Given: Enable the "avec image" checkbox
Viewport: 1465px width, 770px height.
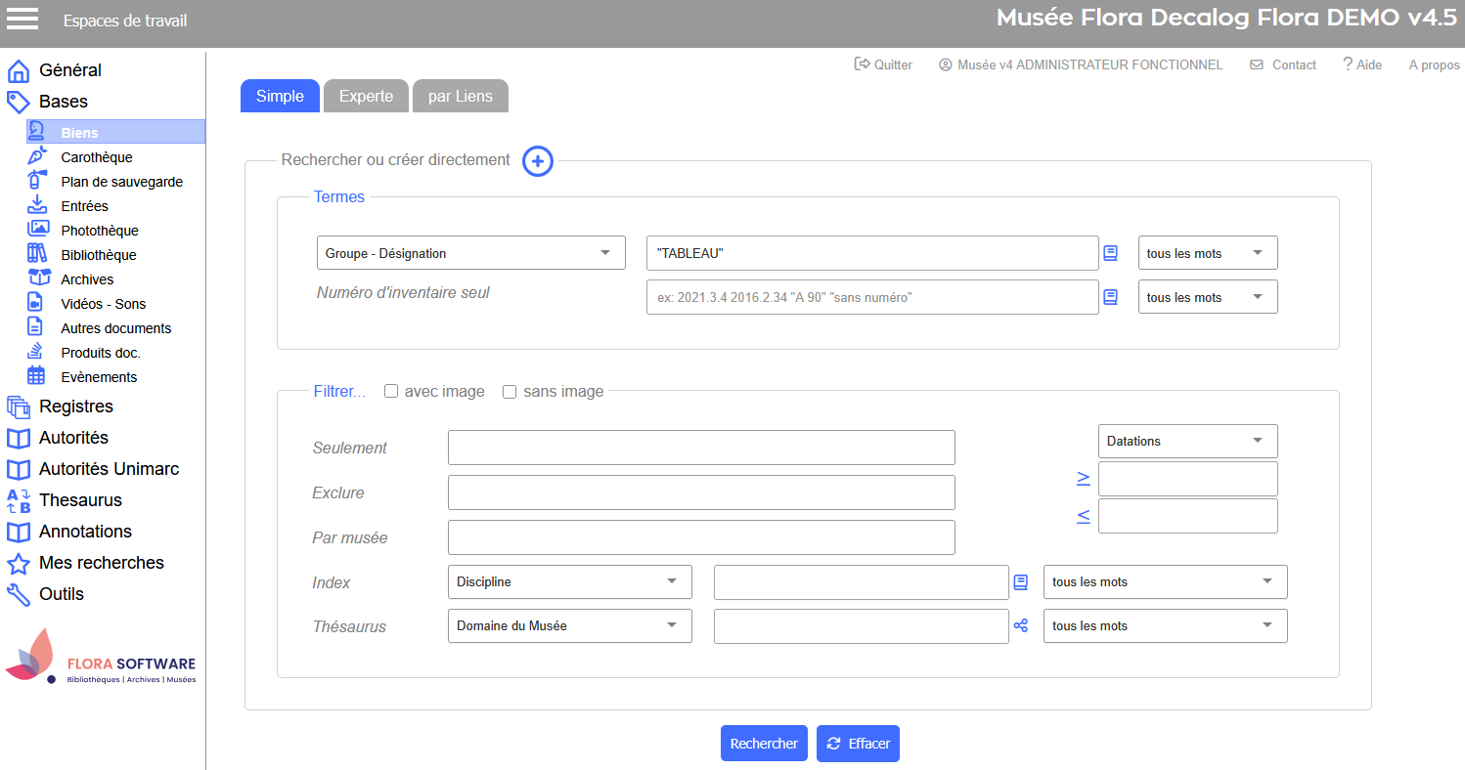Looking at the screenshot, I should (x=391, y=392).
